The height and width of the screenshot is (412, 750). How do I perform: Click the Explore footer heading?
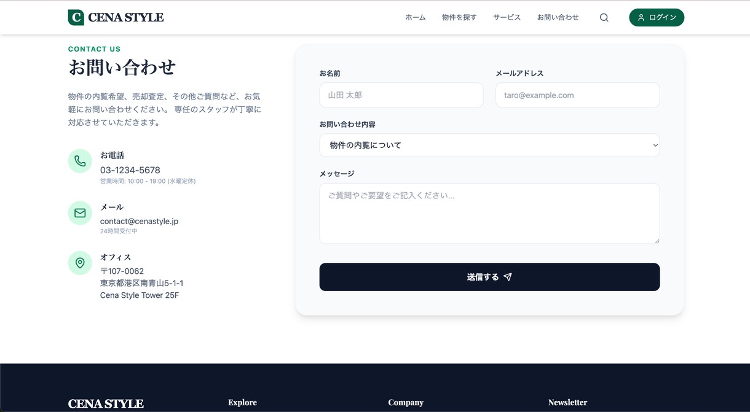click(243, 403)
